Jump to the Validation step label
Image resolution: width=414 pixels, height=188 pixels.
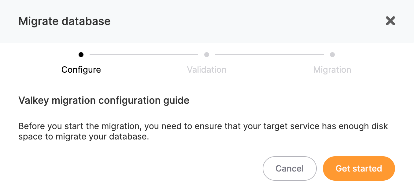[207, 70]
